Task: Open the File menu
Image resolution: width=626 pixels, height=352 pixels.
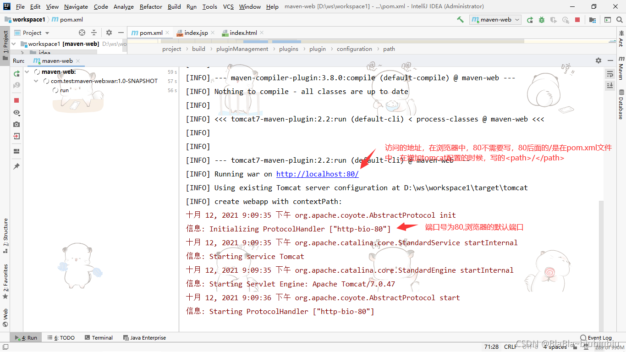Action: pos(20,6)
